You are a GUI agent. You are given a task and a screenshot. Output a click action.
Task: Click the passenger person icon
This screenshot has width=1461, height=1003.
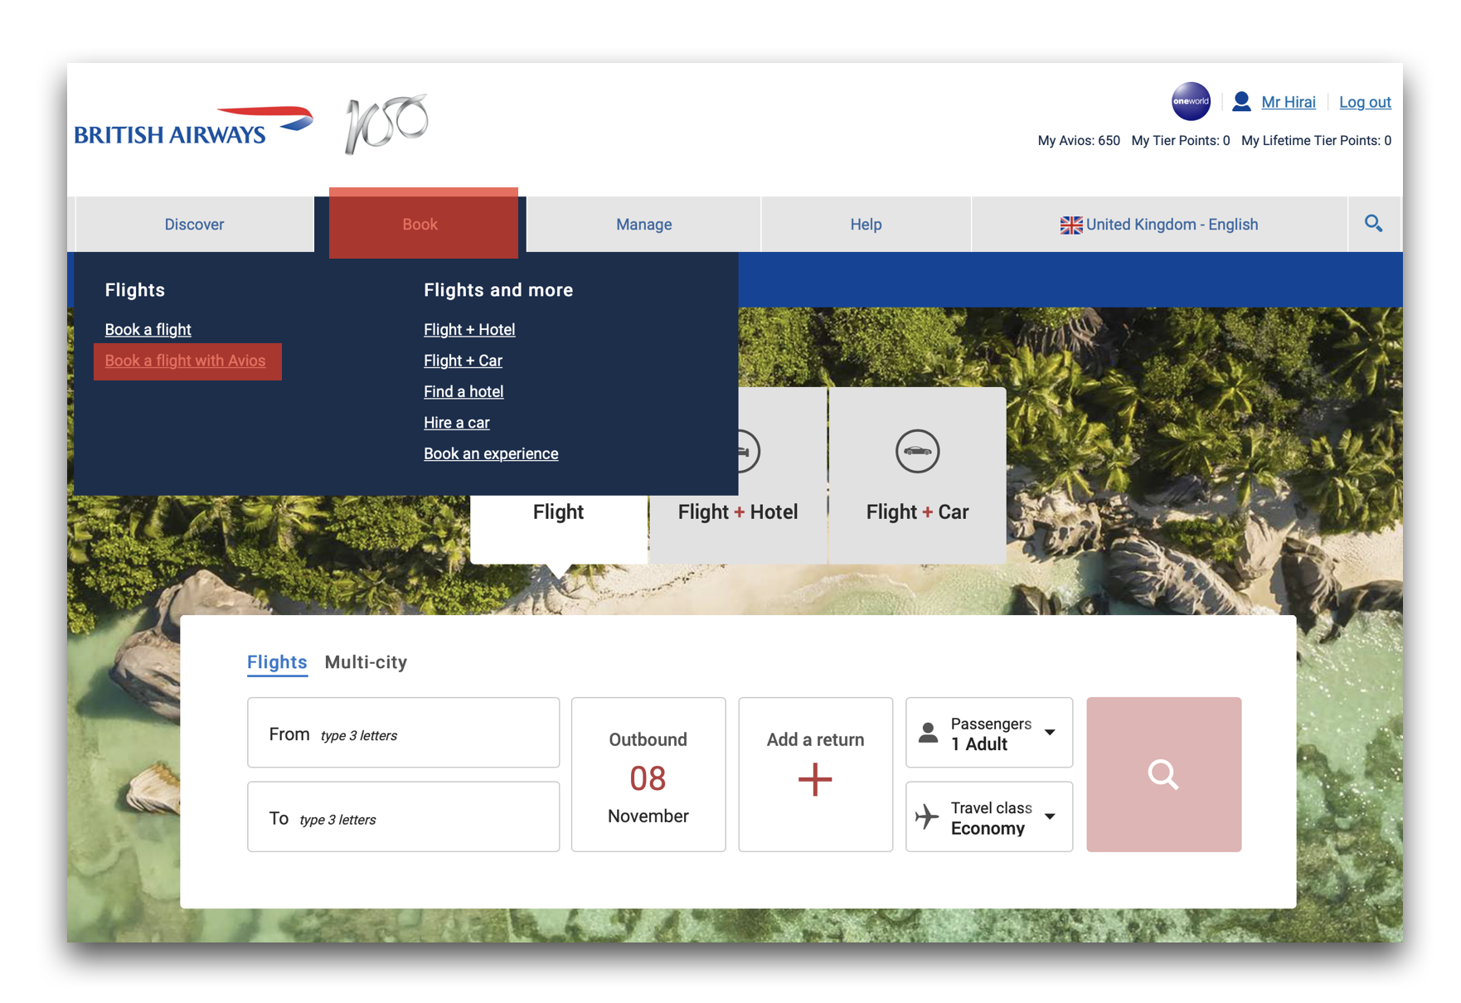929,733
